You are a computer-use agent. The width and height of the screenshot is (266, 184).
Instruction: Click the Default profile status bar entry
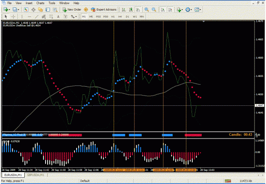[85, 181]
